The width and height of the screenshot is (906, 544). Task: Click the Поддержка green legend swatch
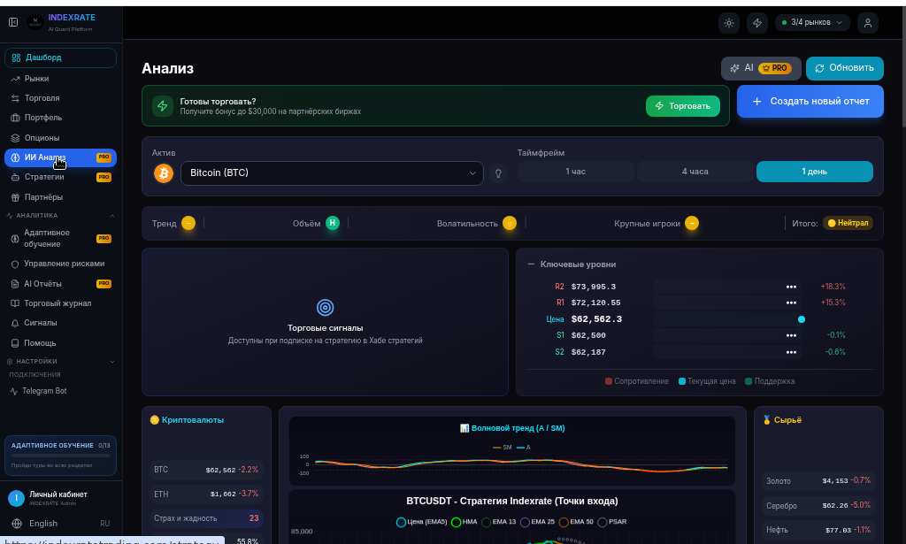coord(749,381)
